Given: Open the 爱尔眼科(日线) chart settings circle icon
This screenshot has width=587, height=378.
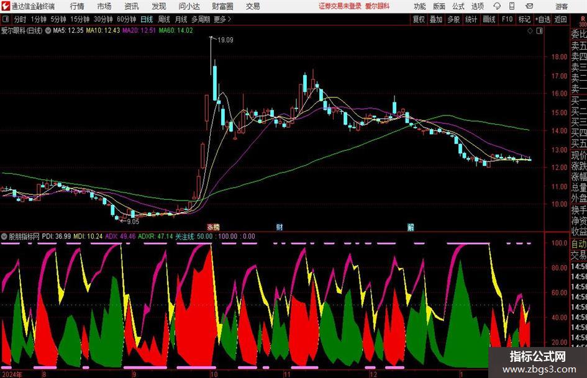Looking at the screenshot, I should 48,30.
